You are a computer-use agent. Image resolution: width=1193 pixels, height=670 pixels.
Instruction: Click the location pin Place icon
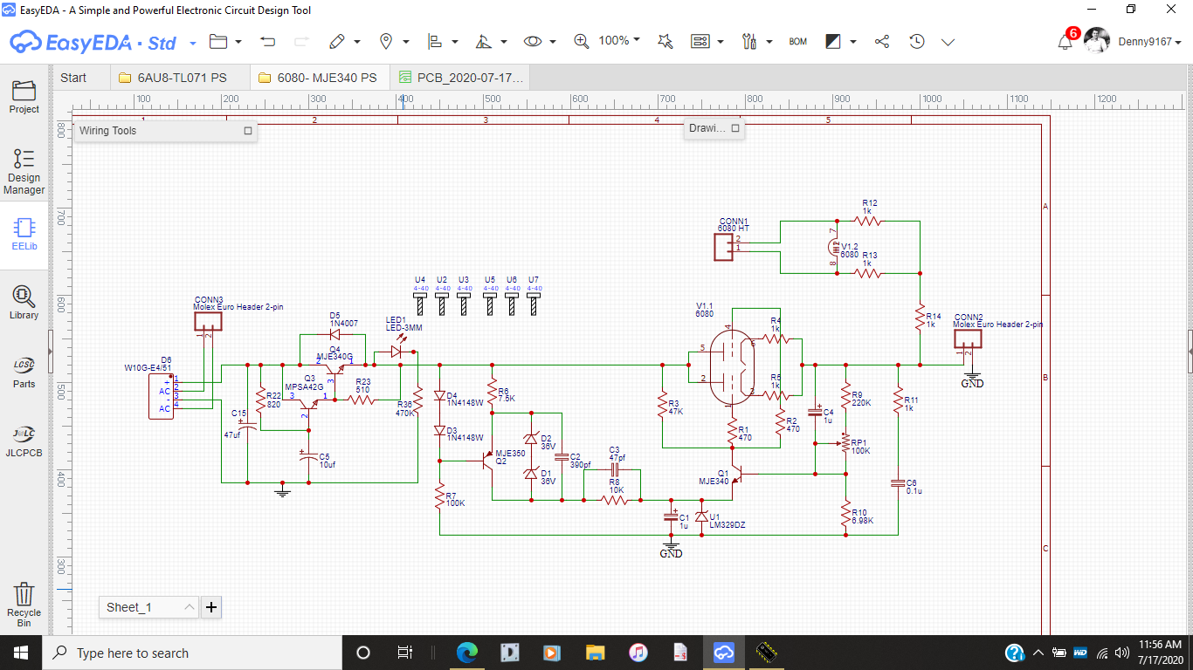tap(386, 41)
